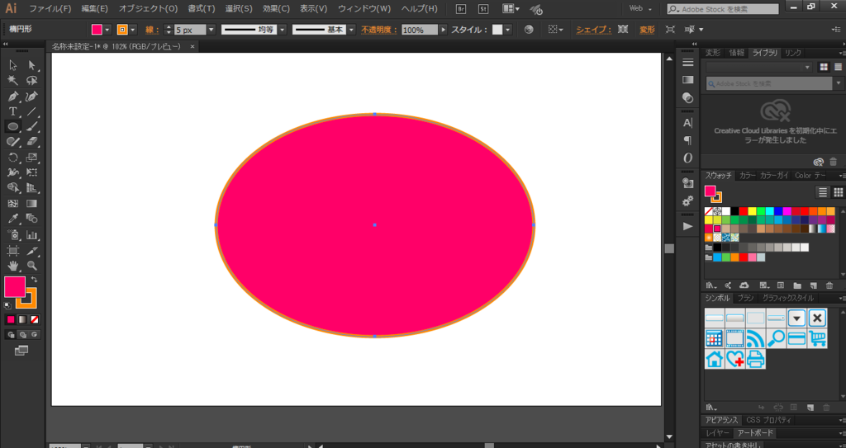Open ファイル(F) menu
846x448 pixels.
click(x=50, y=8)
